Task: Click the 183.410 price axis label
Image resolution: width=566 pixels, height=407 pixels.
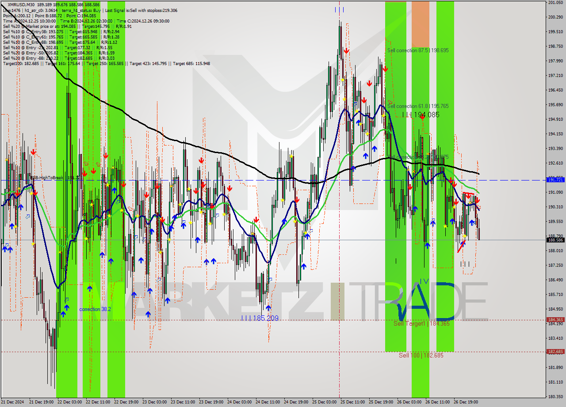Action: click(x=555, y=338)
